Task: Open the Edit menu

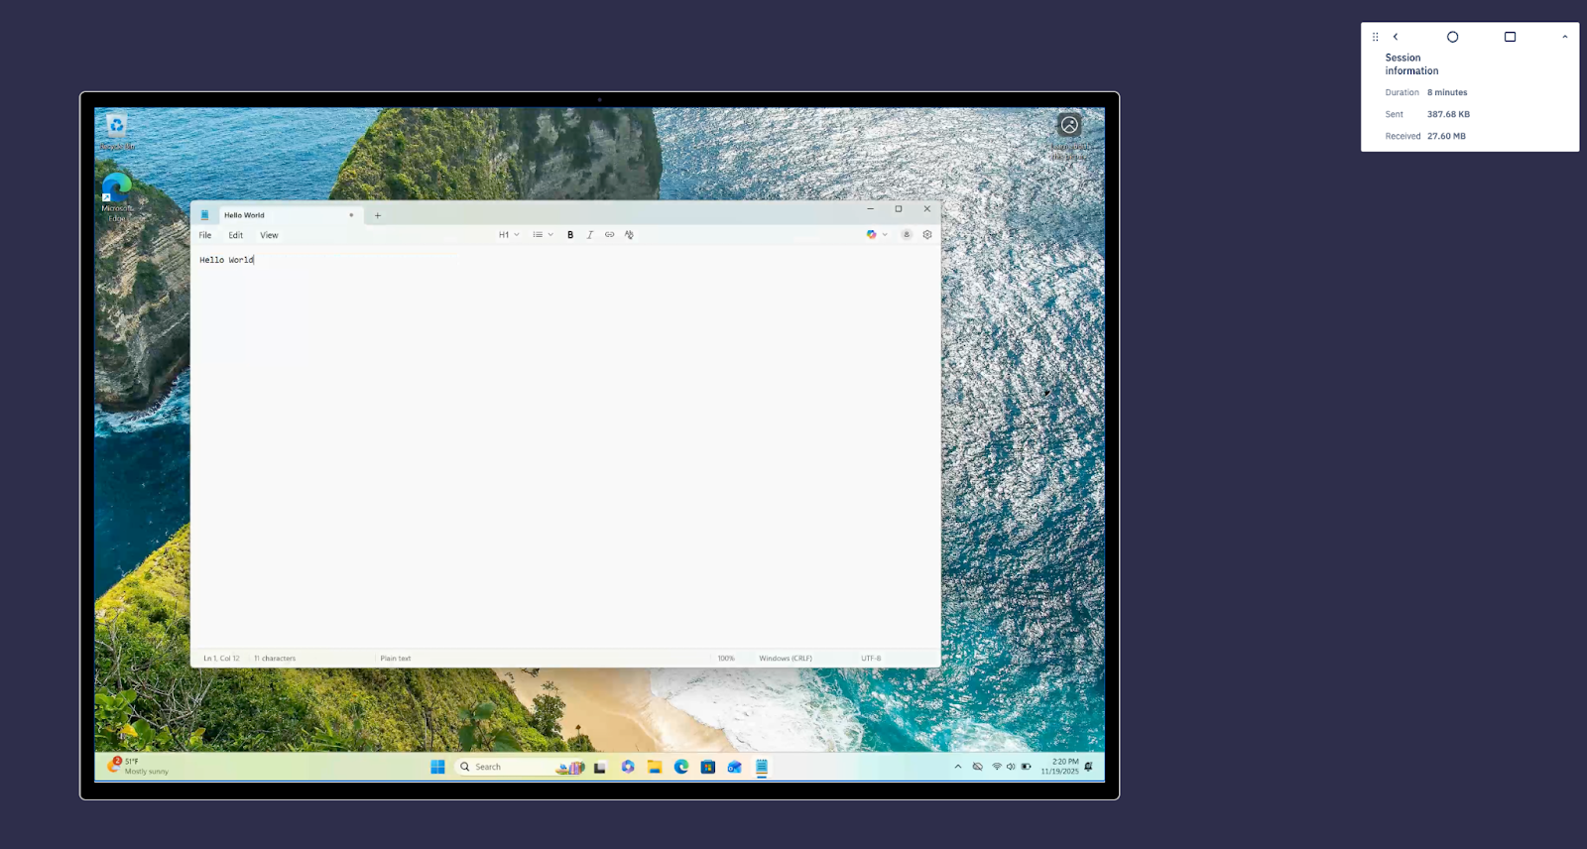Action: click(236, 235)
